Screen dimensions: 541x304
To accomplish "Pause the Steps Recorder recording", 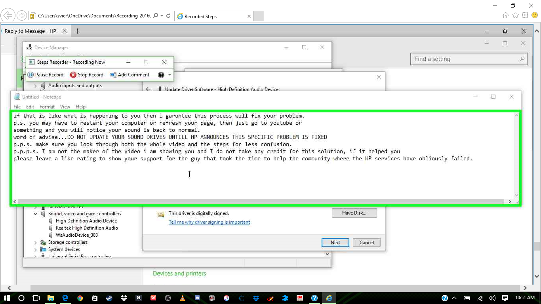I will pos(45,75).
